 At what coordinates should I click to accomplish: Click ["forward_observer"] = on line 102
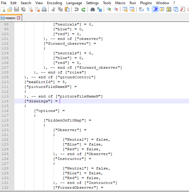(x=70, y=43)
